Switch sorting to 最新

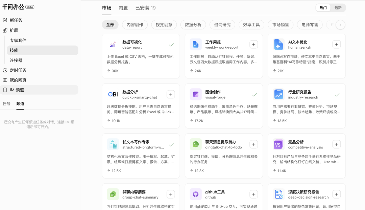pyautogui.click(x=338, y=8)
